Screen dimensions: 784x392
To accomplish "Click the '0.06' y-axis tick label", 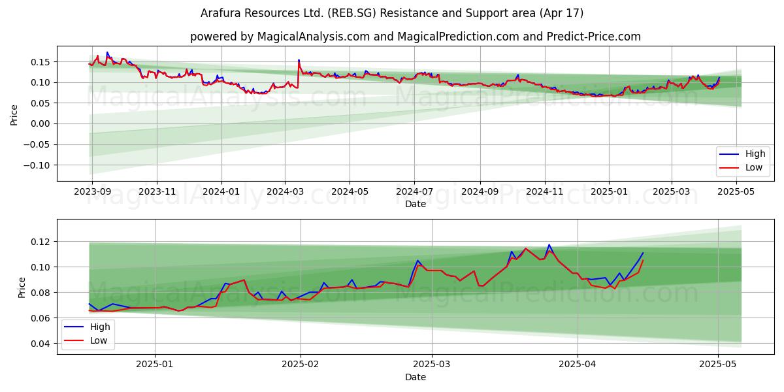I will point(41,318).
